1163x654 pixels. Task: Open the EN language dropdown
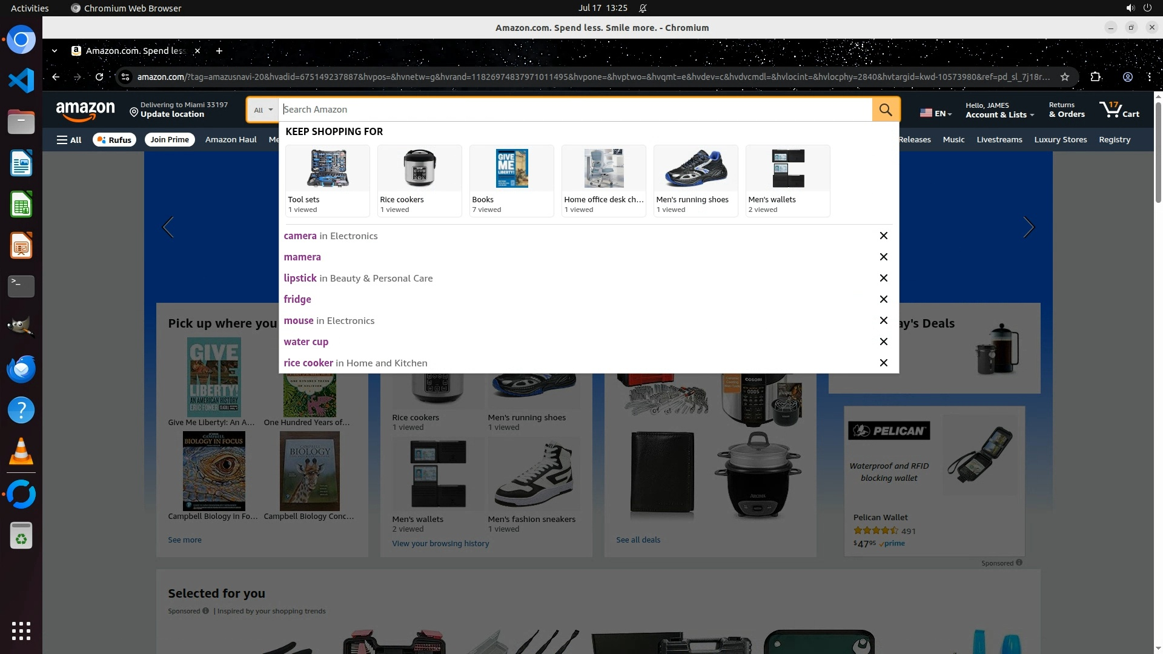click(936, 113)
